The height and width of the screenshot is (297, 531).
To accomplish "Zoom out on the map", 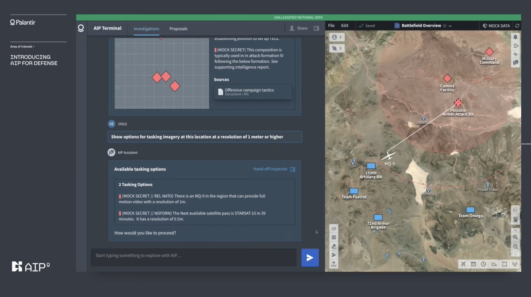I will click(516, 246).
